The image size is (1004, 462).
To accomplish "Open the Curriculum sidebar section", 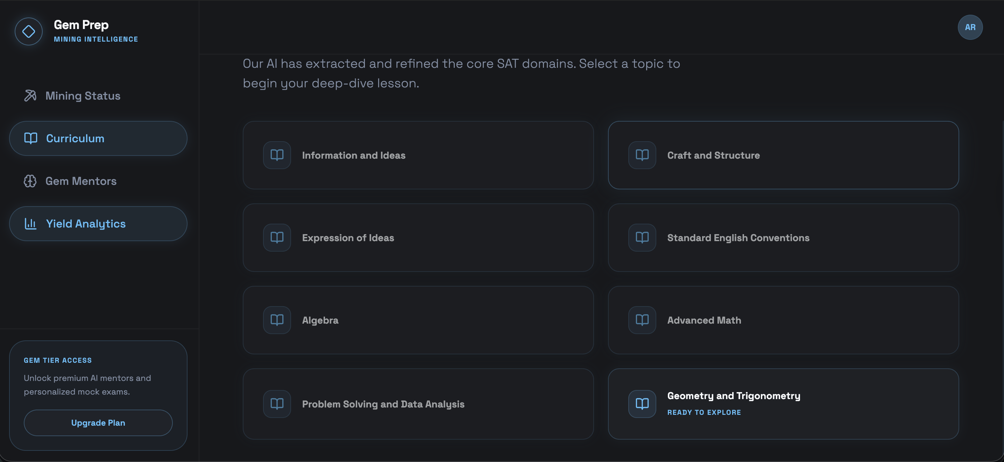I will [98, 138].
